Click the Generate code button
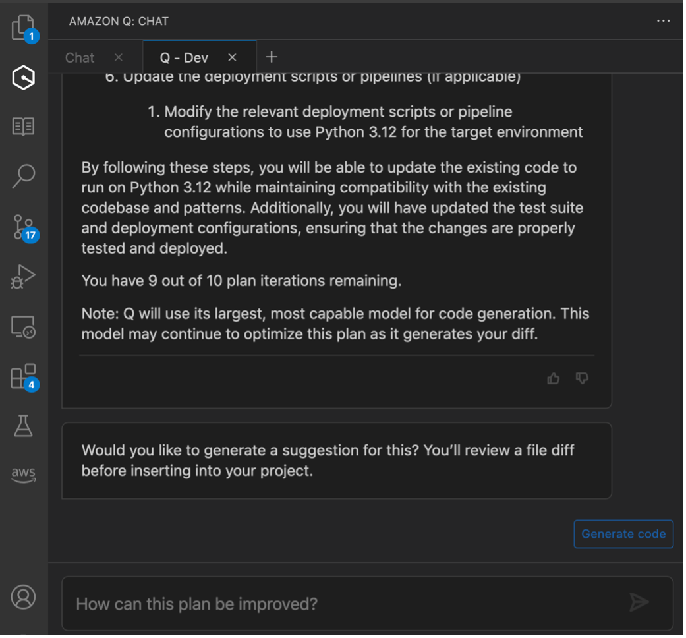 click(623, 535)
